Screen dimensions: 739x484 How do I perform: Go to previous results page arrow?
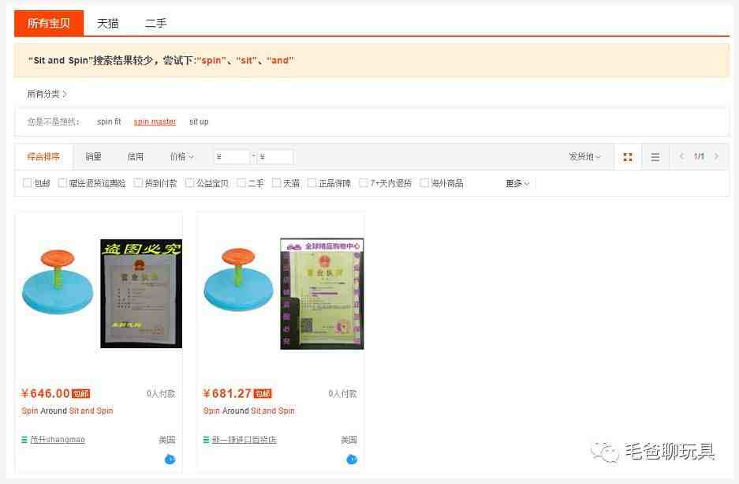click(x=681, y=156)
